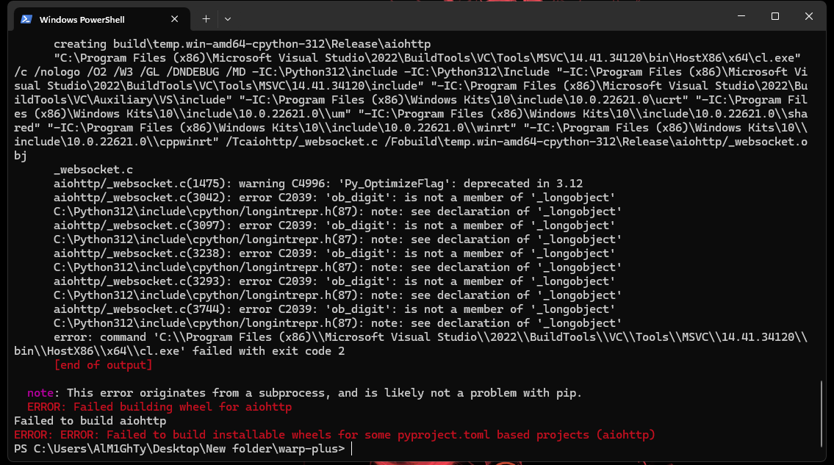This screenshot has width=834, height=465.
Task: Click the PowerShell icon in the tab
Action: 26,18
